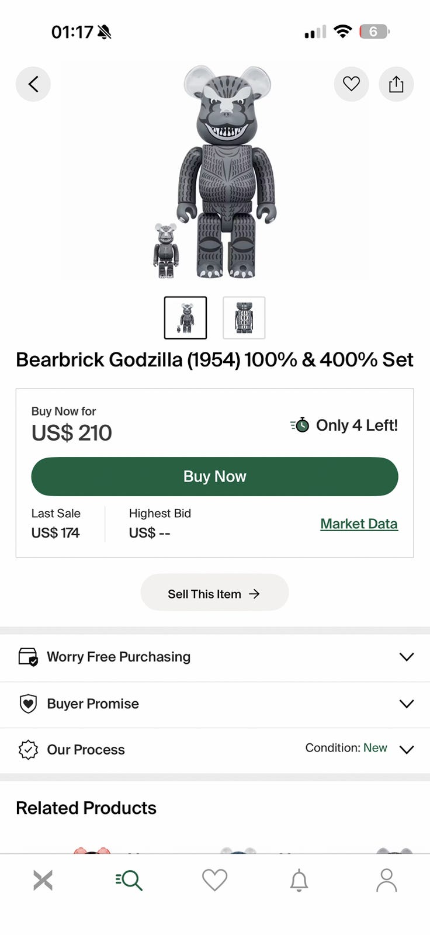Open the Market Data link
This screenshot has height=935, width=430.
click(x=359, y=524)
